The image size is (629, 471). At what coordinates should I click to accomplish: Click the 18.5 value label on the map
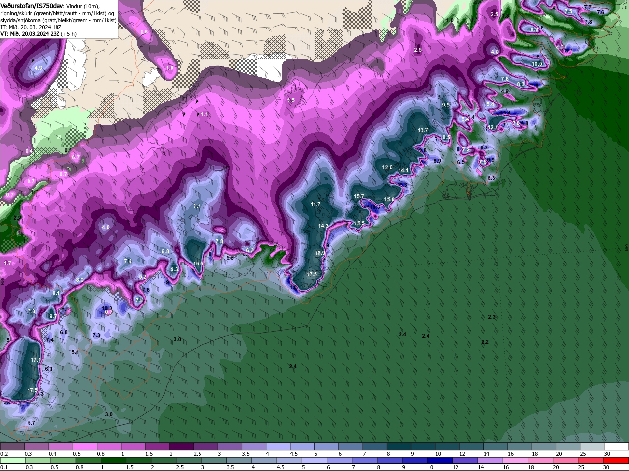[360, 223]
